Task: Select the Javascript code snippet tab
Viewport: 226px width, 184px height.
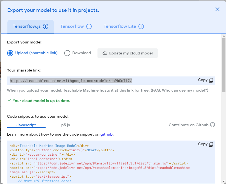Action: pyautogui.click(x=26, y=125)
